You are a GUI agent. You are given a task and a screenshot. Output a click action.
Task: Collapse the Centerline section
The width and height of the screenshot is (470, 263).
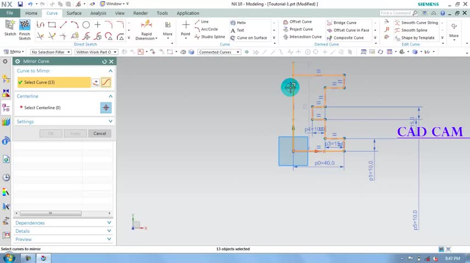pos(110,96)
